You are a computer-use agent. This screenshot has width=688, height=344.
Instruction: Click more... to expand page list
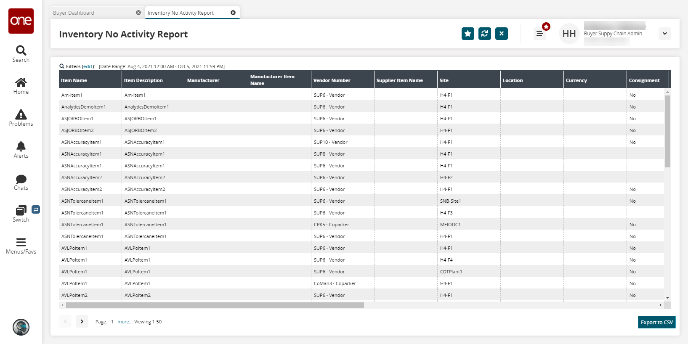[x=125, y=322]
